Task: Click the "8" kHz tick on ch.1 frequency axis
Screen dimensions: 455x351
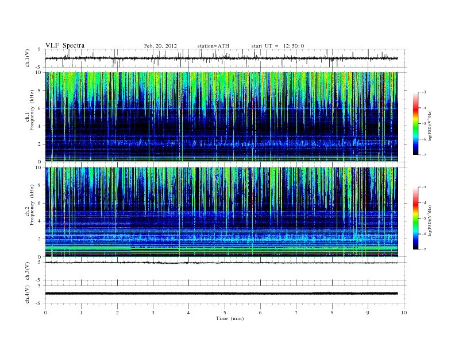Action: point(40,91)
